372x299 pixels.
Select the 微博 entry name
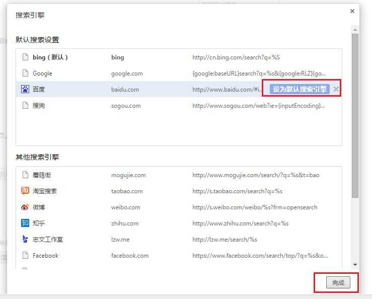(x=39, y=207)
